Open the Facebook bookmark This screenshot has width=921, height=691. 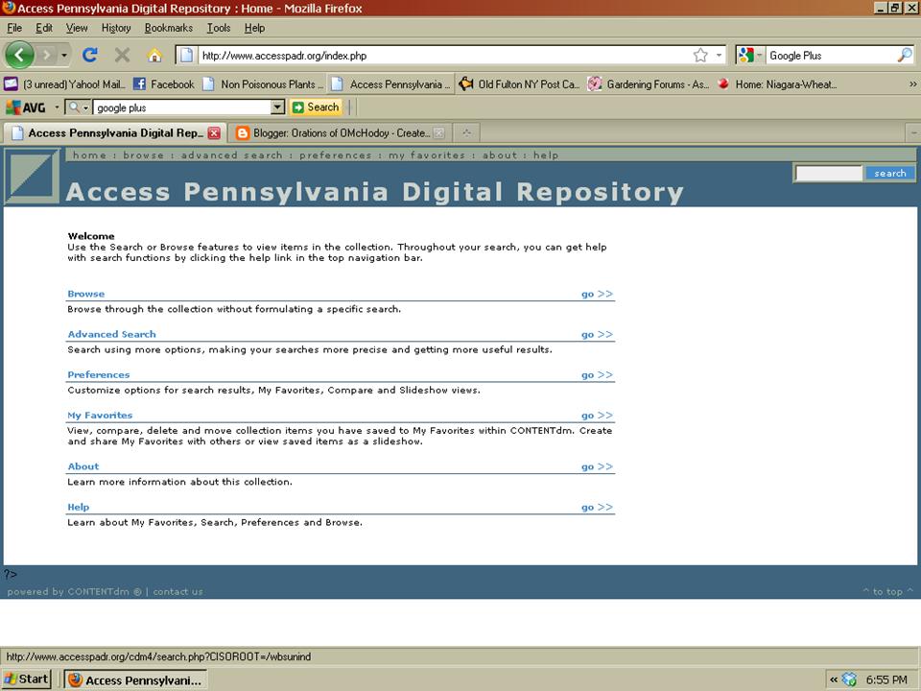164,84
